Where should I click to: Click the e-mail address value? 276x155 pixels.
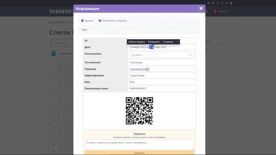tap(138, 89)
